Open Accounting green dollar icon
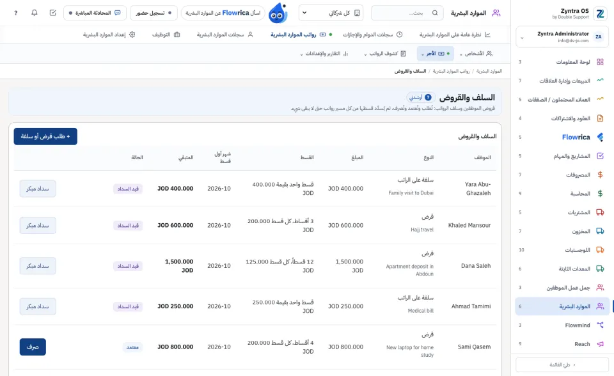Image resolution: width=614 pixels, height=376 pixels. tap(600, 194)
